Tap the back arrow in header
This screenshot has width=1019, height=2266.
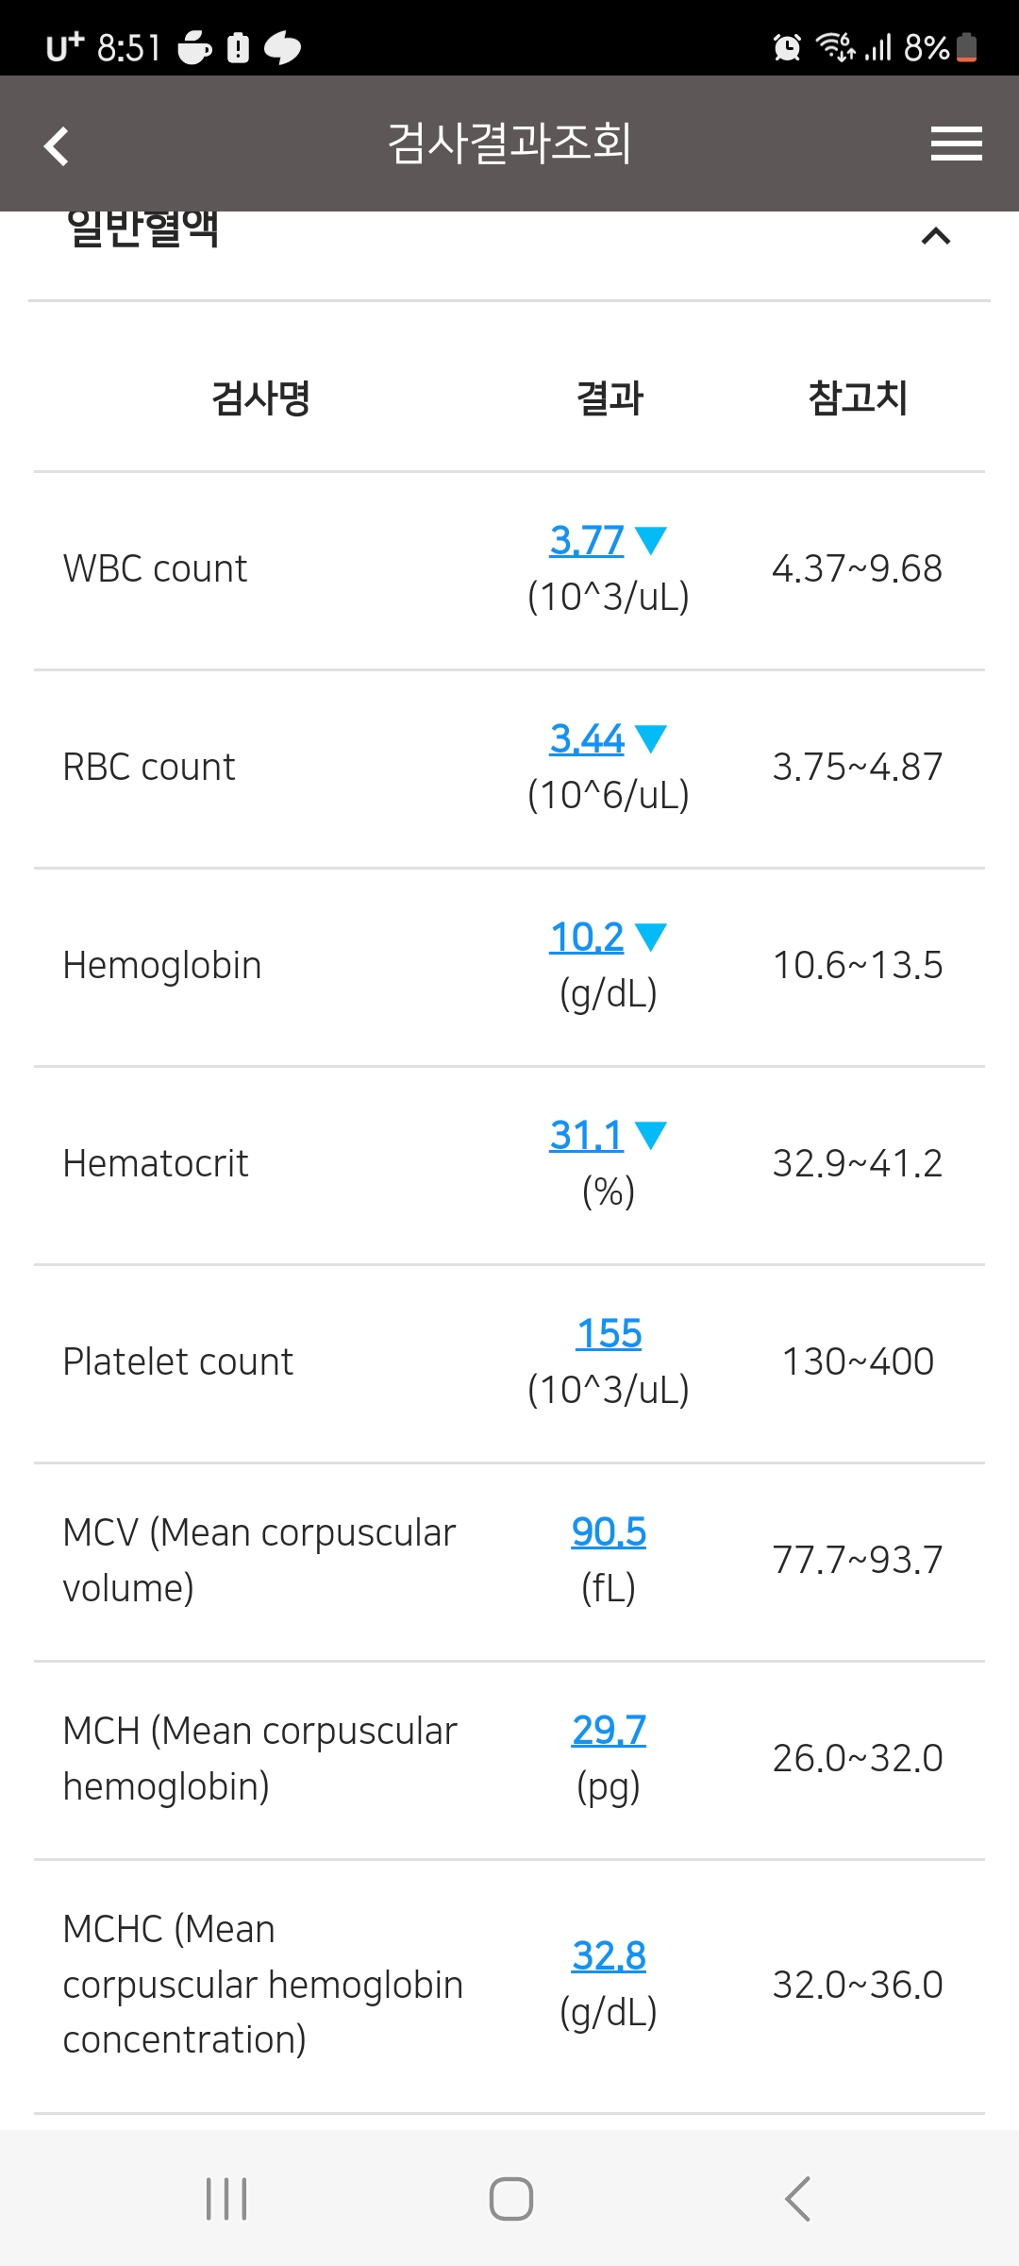tap(57, 145)
